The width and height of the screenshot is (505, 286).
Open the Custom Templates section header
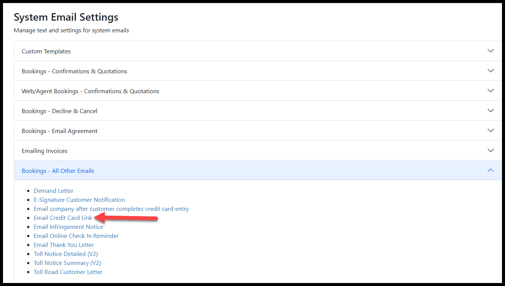point(46,51)
